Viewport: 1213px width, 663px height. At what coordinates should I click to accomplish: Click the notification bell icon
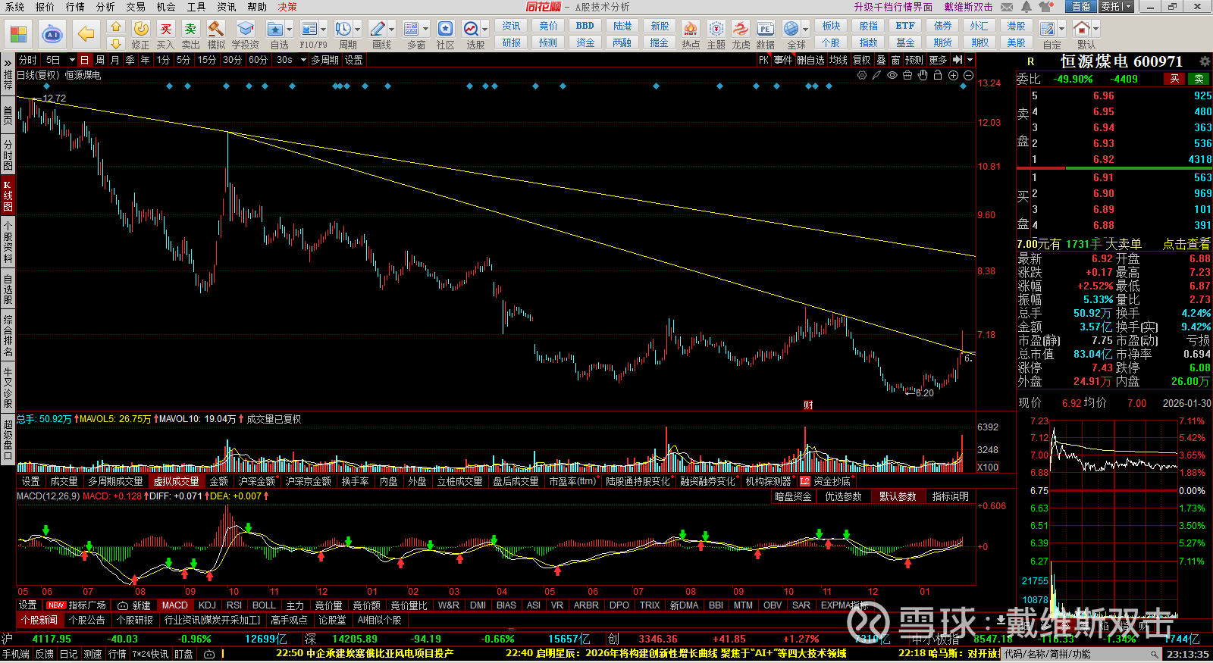pos(1027,7)
